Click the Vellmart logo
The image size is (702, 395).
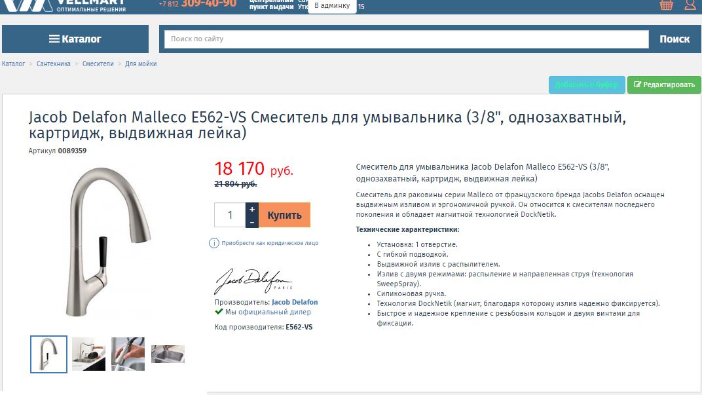tap(64, 6)
